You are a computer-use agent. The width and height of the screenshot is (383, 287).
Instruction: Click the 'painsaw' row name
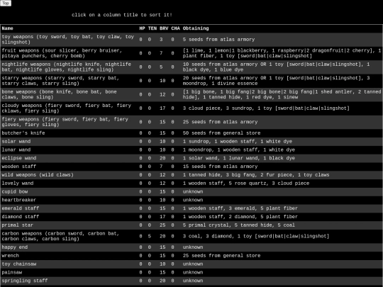coord(12,272)
